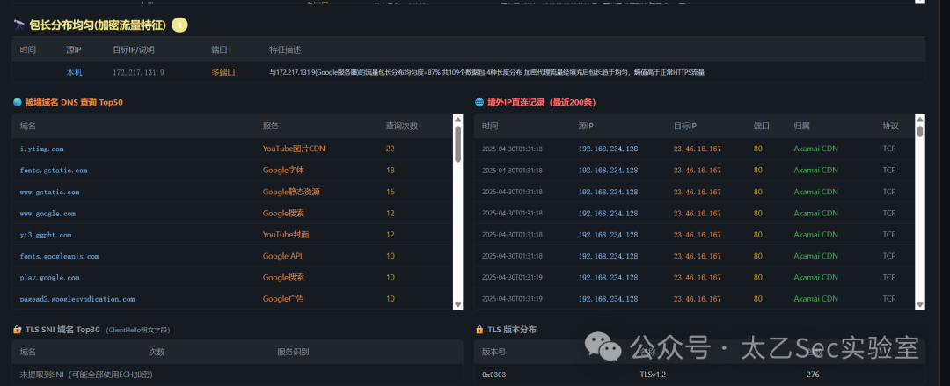Click the Google服务器 traffic description text

point(486,72)
